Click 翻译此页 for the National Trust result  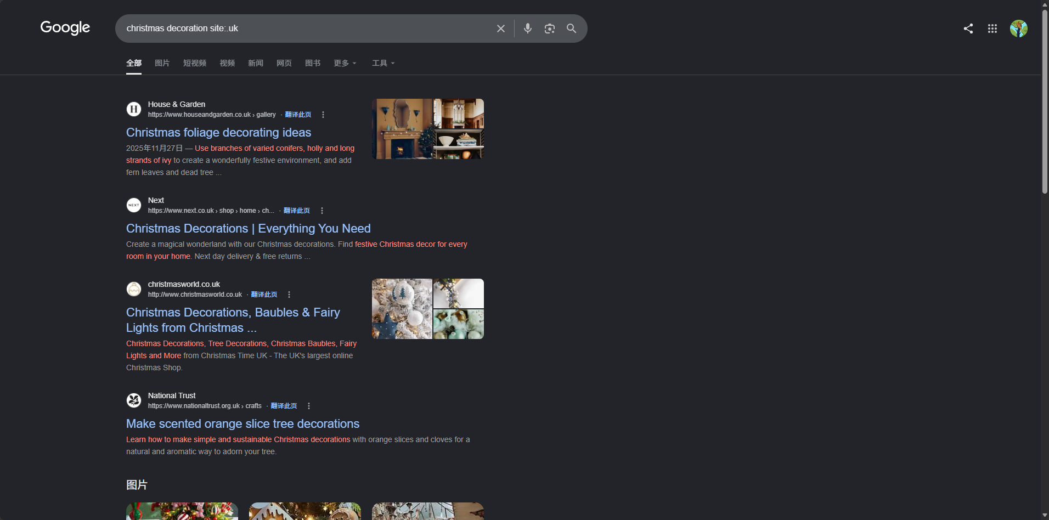pyautogui.click(x=284, y=406)
